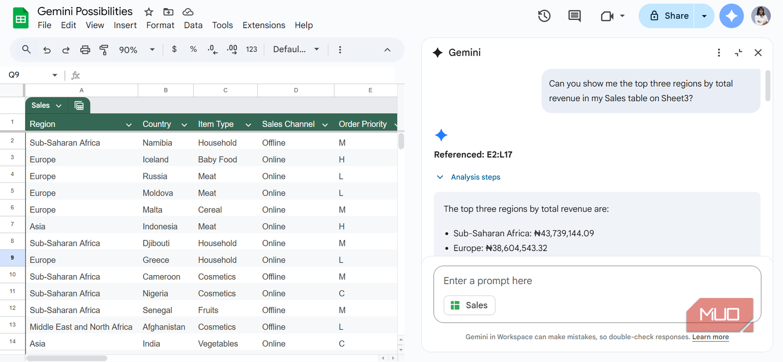Image resolution: width=783 pixels, height=362 pixels.
Task: Click the table view icon beside Sales
Action: [79, 105]
